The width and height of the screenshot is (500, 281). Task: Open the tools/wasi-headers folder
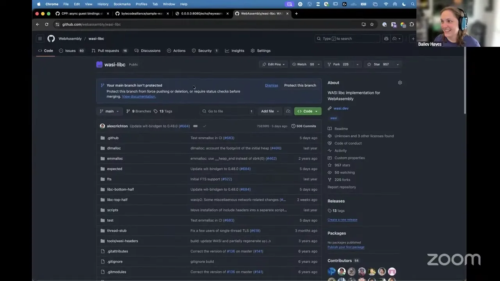122,241
